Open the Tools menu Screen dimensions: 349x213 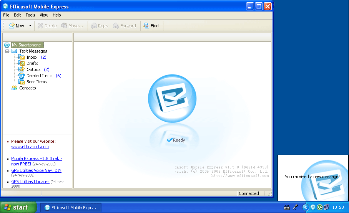point(30,15)
